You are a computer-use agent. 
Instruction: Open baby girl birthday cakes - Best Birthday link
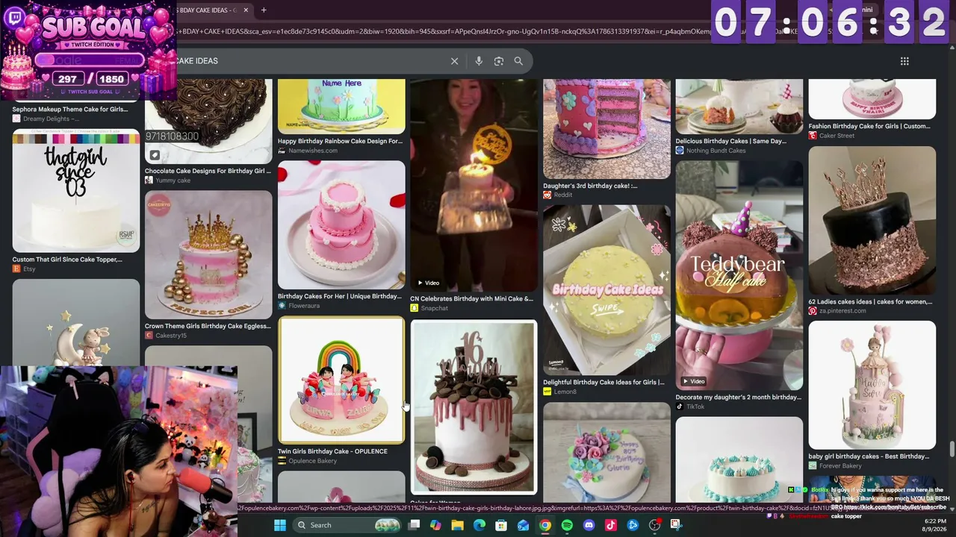(x=869, y=456)
